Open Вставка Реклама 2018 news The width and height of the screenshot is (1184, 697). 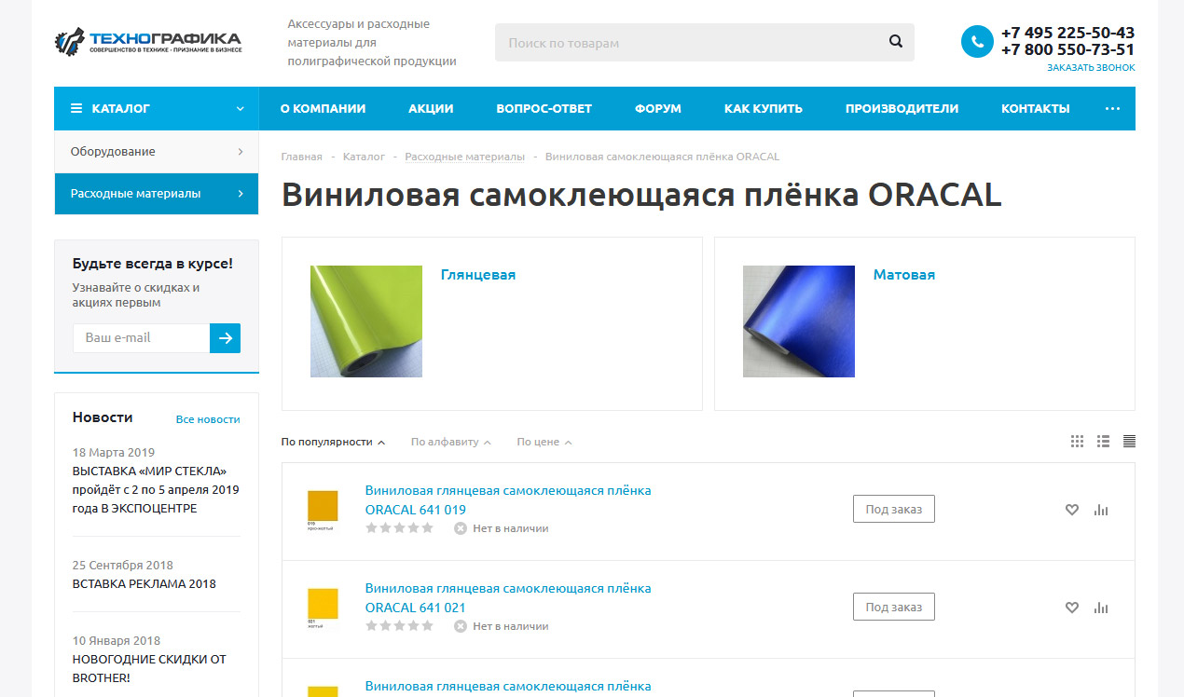point(145,584)
